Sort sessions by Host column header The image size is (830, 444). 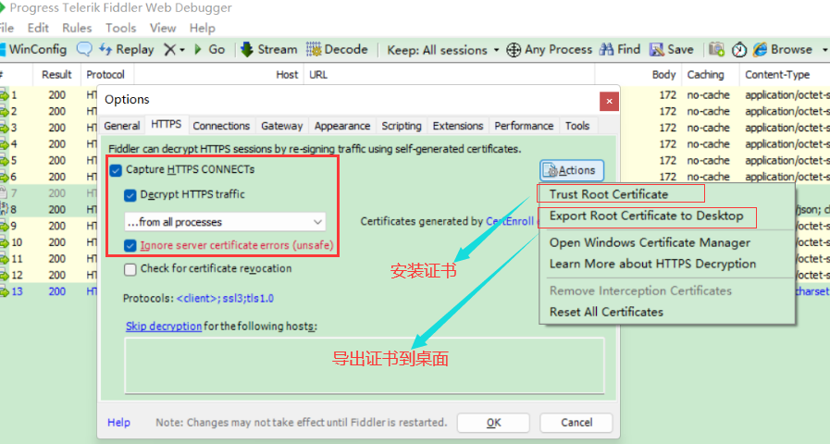(x=219, y=75)
